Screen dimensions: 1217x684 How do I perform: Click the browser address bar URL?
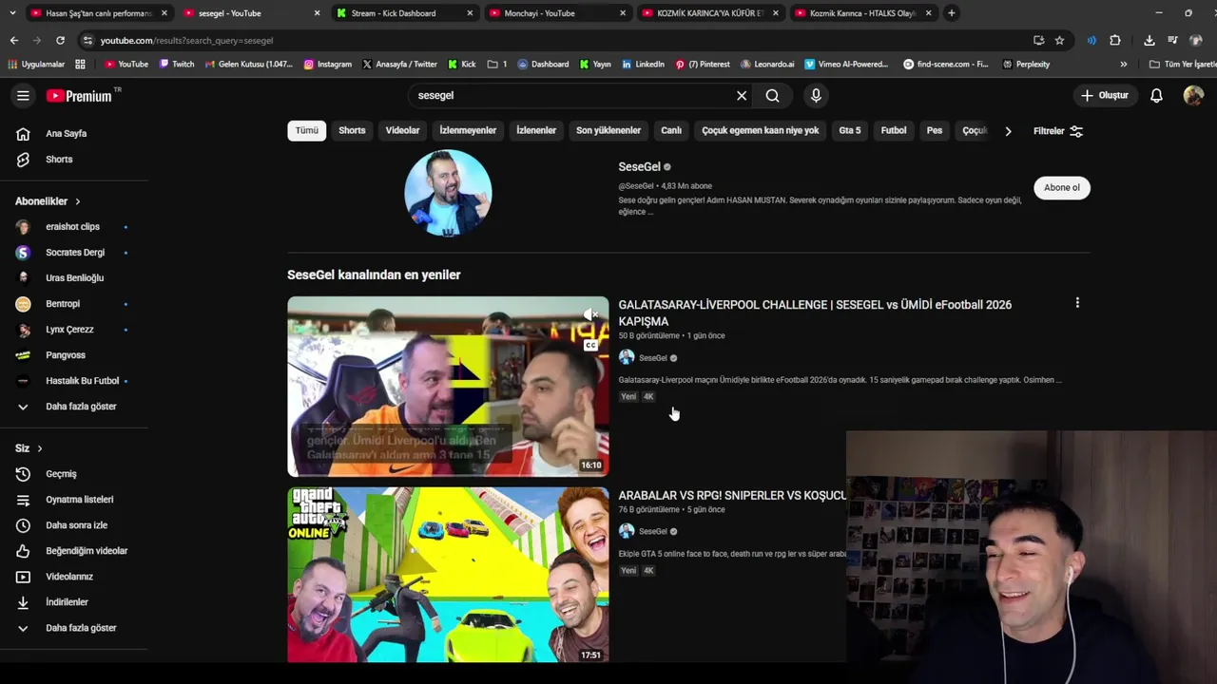click(x=186, y=41)
